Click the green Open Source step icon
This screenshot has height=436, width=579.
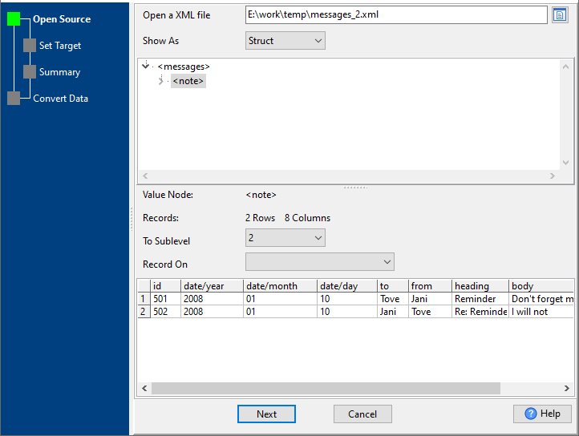coord(14,19)
